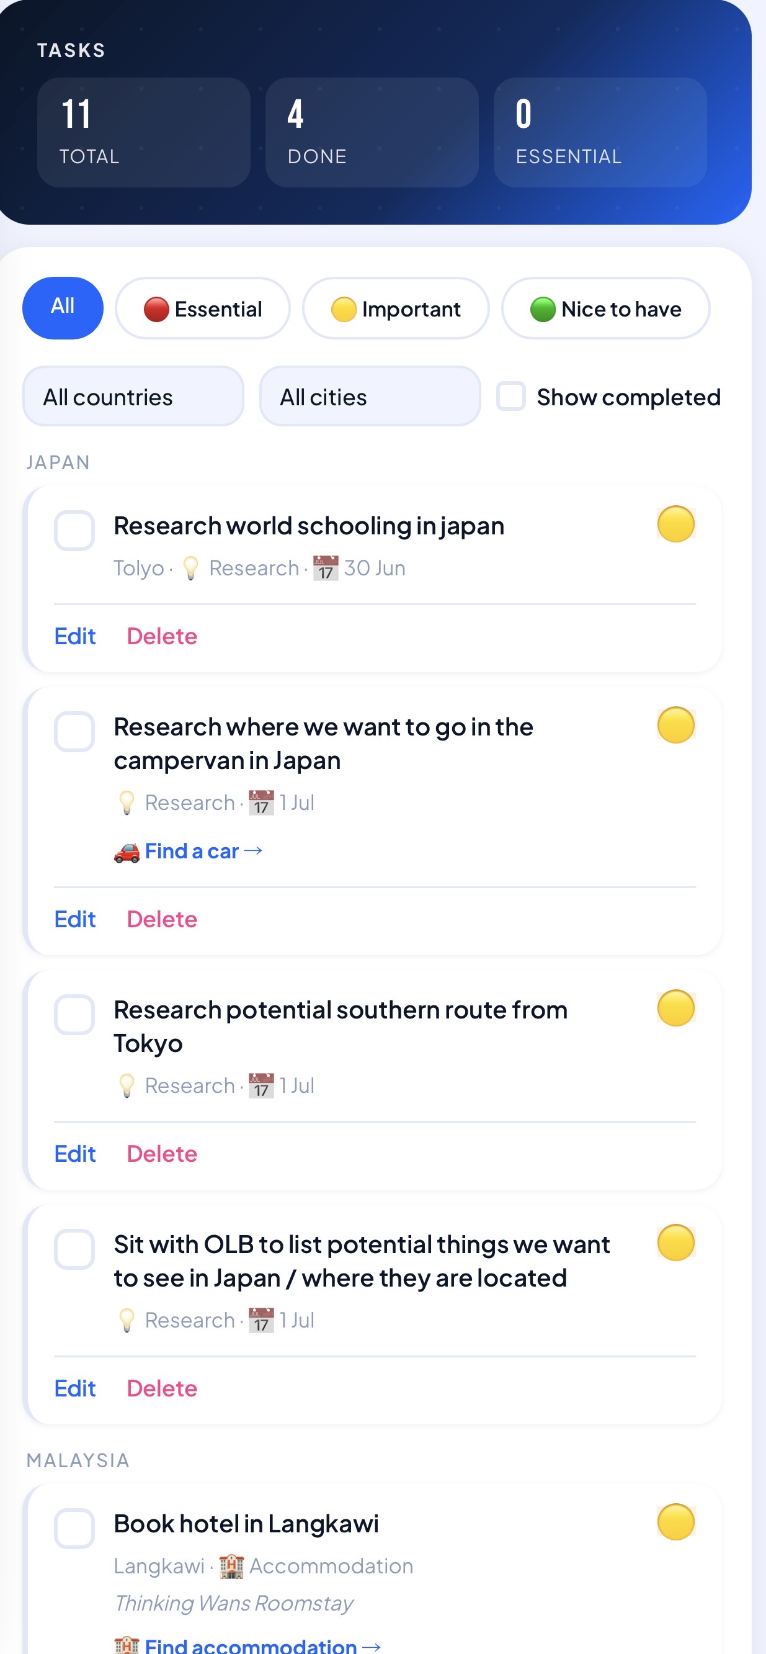
Task: Click lightbulb icon on world schooling task
Action: 190,568
